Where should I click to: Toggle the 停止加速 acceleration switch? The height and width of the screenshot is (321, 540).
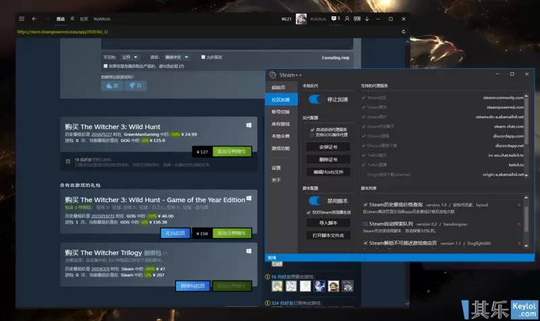pos(316,99)
